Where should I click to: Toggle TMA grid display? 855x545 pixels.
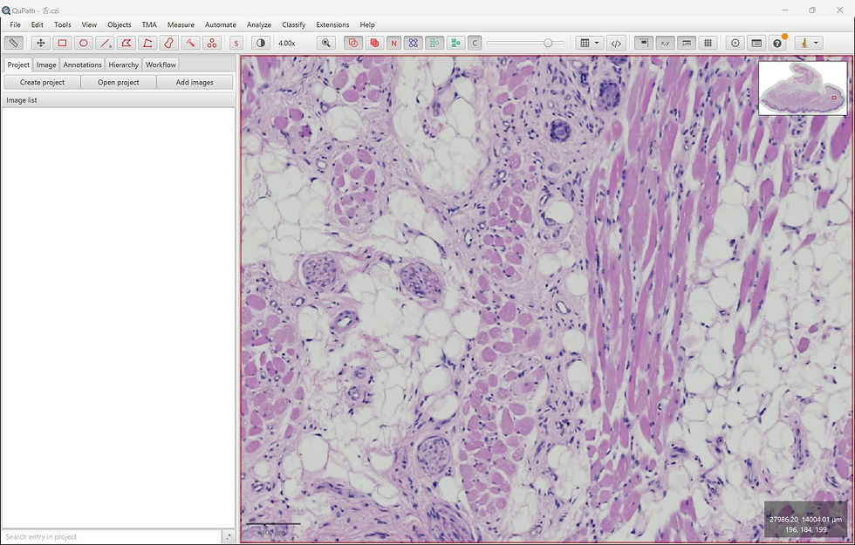(x=414, y=43)
